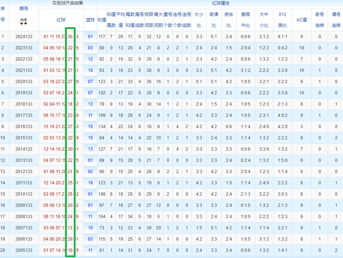Click the 排序 label under 期号
Image resolution: width=343 pixels, height=258 pixels.
tap(24, 20)
